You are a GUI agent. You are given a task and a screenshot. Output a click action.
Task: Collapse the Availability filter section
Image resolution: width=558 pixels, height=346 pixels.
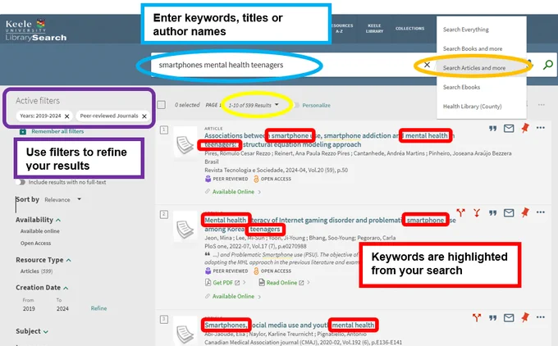(38, 220)
